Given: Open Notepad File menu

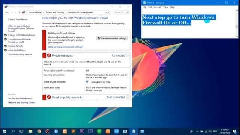Looking at the screenshot, I should [144, 7].
